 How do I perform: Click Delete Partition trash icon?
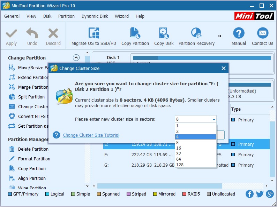pos(12,149)
